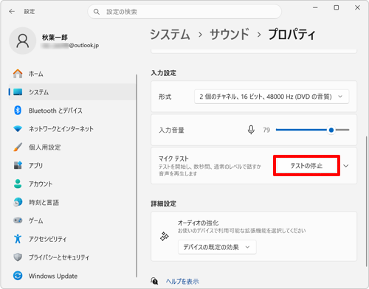The image size is (369, 289).
Task: Maximize the settings window
Action: pyautogui.click(x=337, y=8)
